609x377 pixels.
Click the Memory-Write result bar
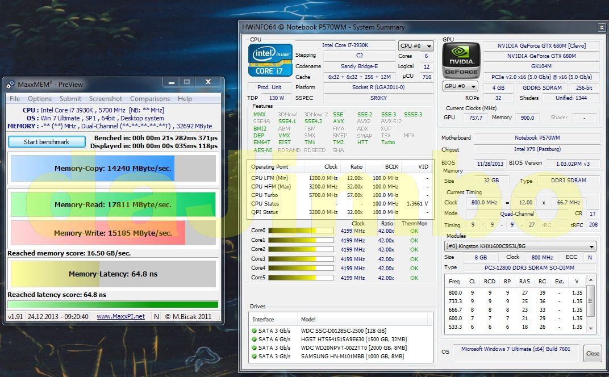tap(113, 233)
